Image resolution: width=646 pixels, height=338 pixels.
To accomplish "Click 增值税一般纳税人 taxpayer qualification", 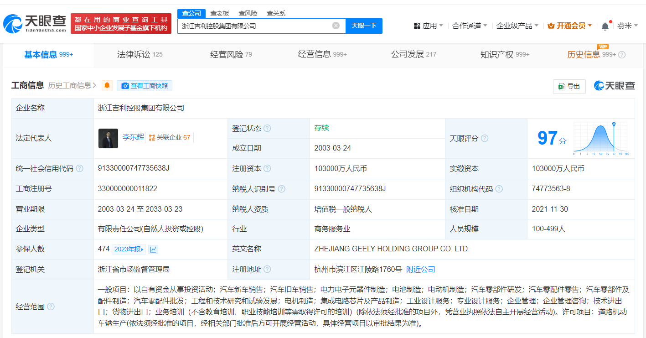I will click(x=343, y=209).
